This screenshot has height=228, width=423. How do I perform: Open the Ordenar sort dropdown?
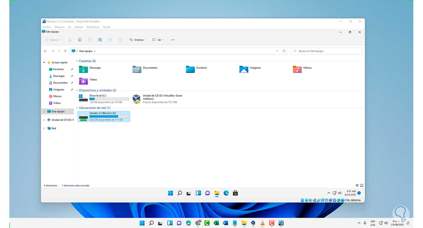(x=138, y=40)
